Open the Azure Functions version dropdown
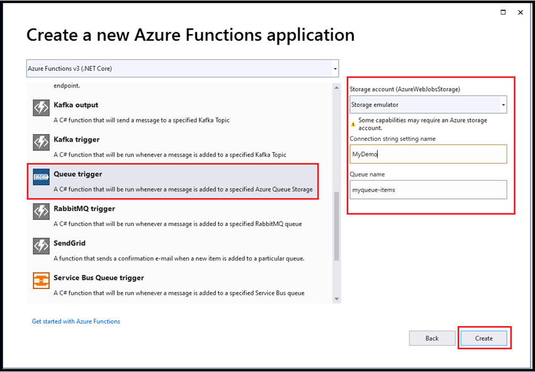535x372 pixels. point(335,68)
